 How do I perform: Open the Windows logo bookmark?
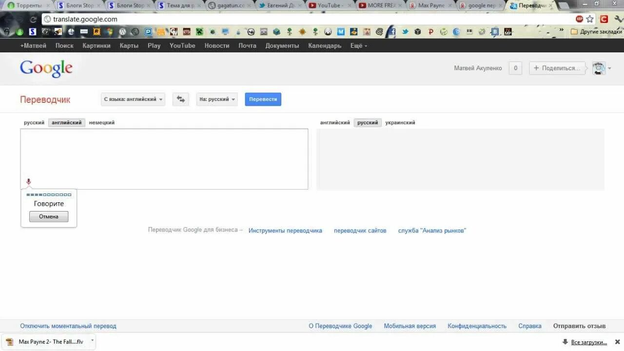(109, 32)
